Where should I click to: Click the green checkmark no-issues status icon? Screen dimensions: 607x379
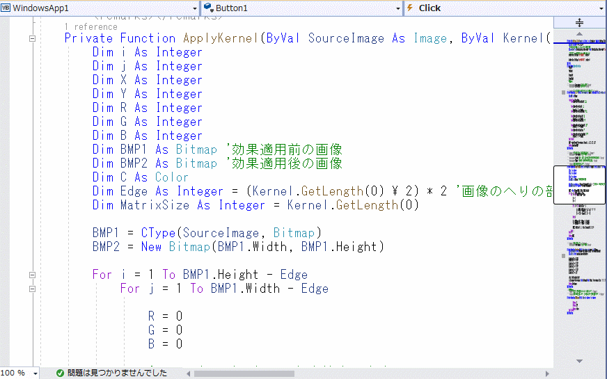(x=60, y=373)
